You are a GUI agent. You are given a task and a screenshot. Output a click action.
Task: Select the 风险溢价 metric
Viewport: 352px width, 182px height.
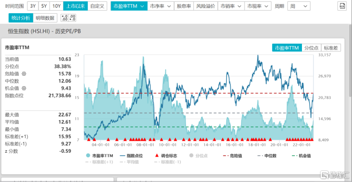(205, 6)
